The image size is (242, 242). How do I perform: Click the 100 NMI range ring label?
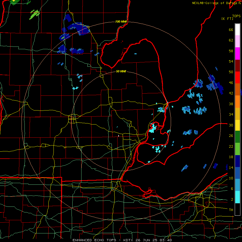121,22
